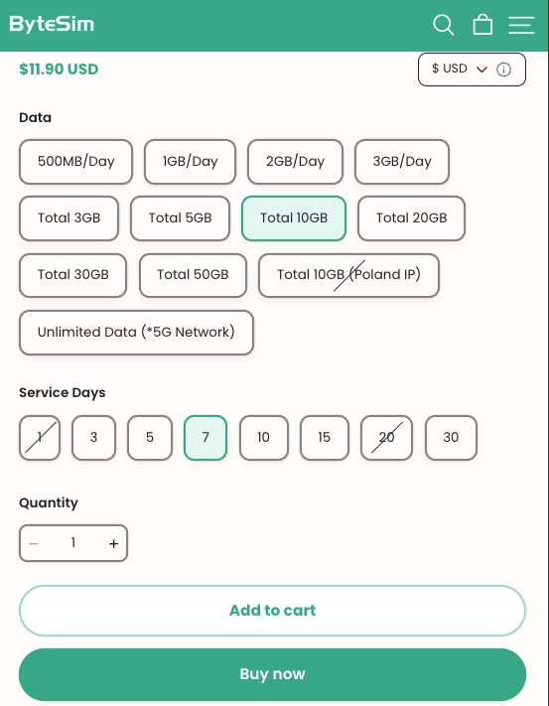
Task: Pick the 3GB/Day data option
Action: pos(402,162)
